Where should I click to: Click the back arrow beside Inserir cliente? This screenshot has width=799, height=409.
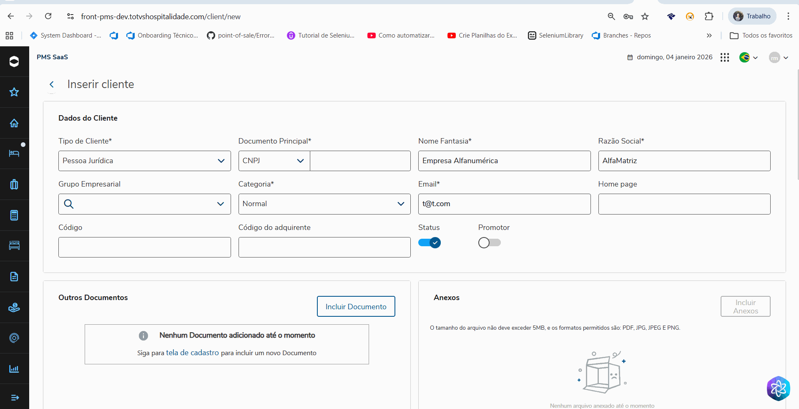[52, 84]
